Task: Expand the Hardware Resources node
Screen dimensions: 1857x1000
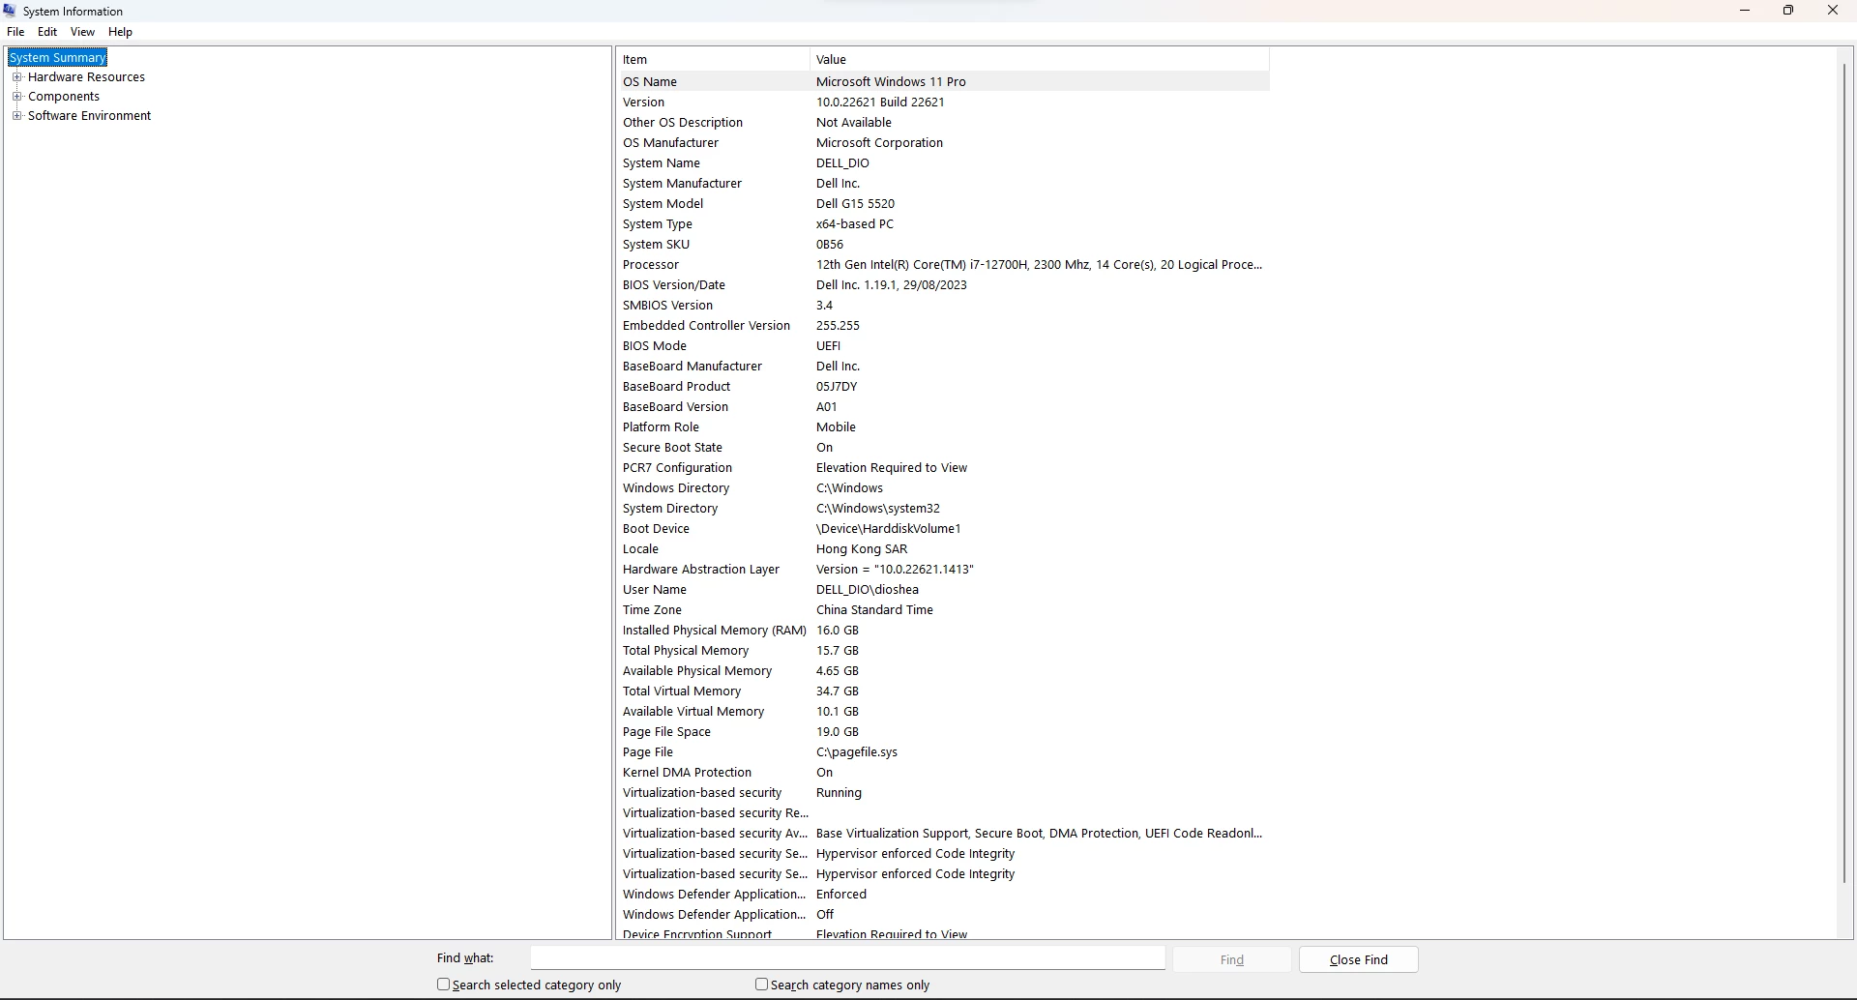Action: pos(16,77)
